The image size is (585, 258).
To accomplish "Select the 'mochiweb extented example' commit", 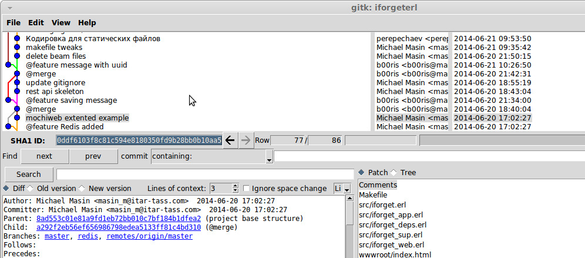I will tap(77, 118).
